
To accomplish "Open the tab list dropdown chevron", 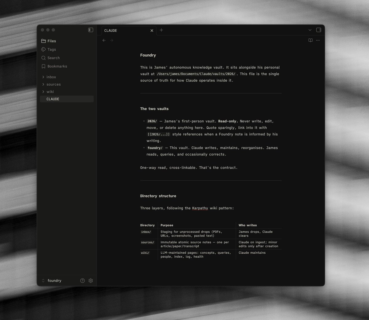I will pyautogui.click(x=310, y=30).
